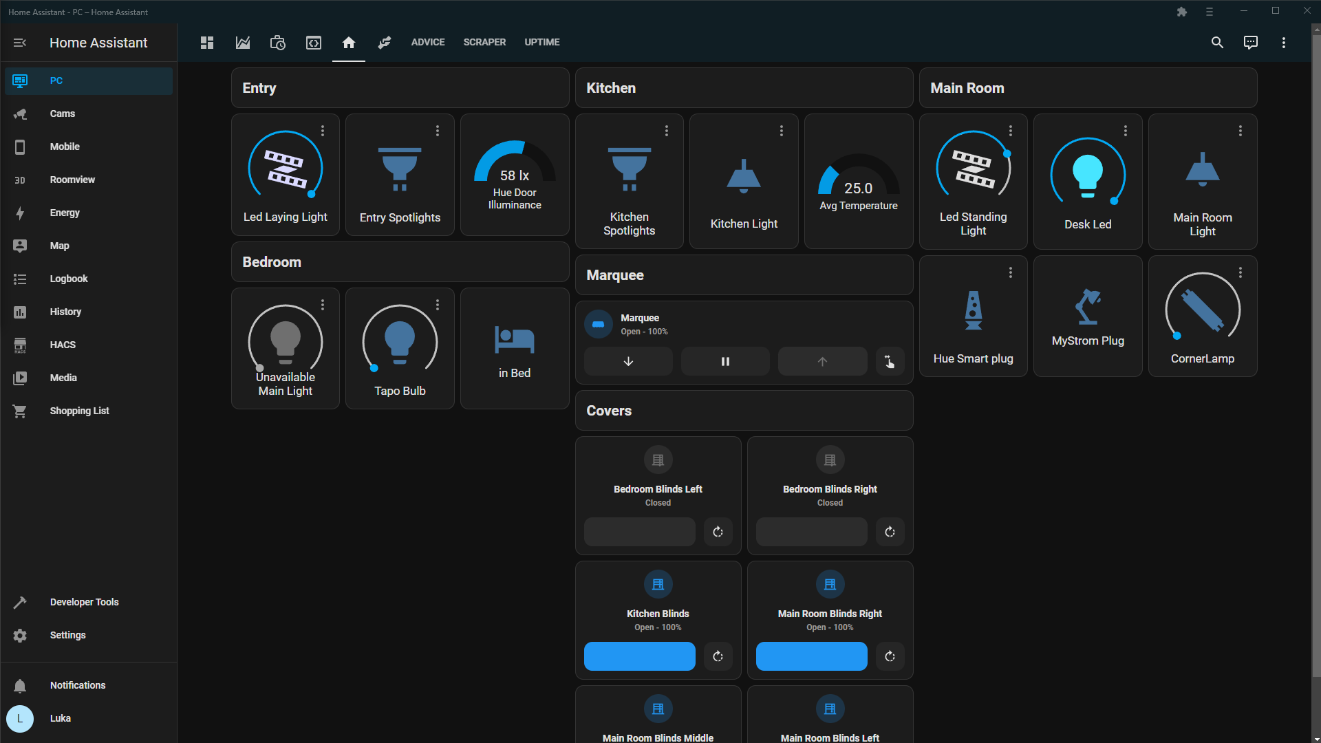
Task: Switch to the ADVICE tab
Action: coord(427,42)
